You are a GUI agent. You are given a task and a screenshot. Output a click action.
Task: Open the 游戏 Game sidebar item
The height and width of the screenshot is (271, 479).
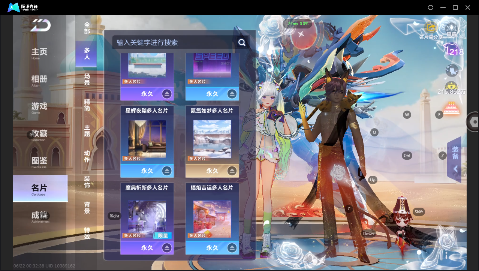pos(39,108)
